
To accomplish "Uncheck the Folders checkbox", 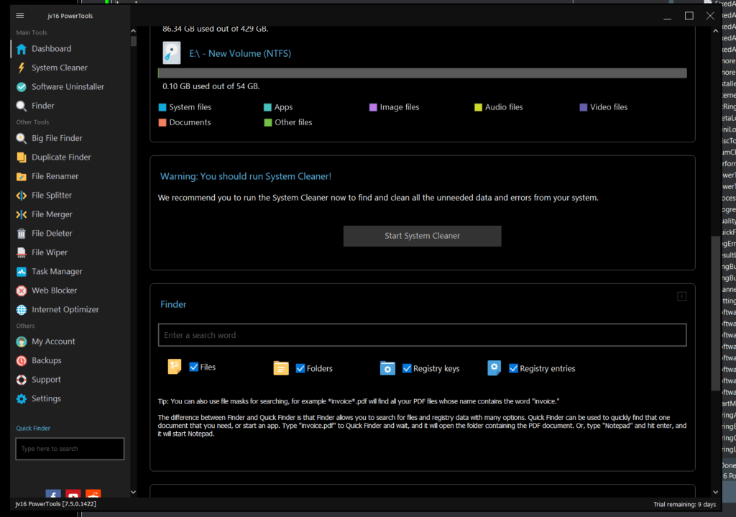I will pos(300,369).
